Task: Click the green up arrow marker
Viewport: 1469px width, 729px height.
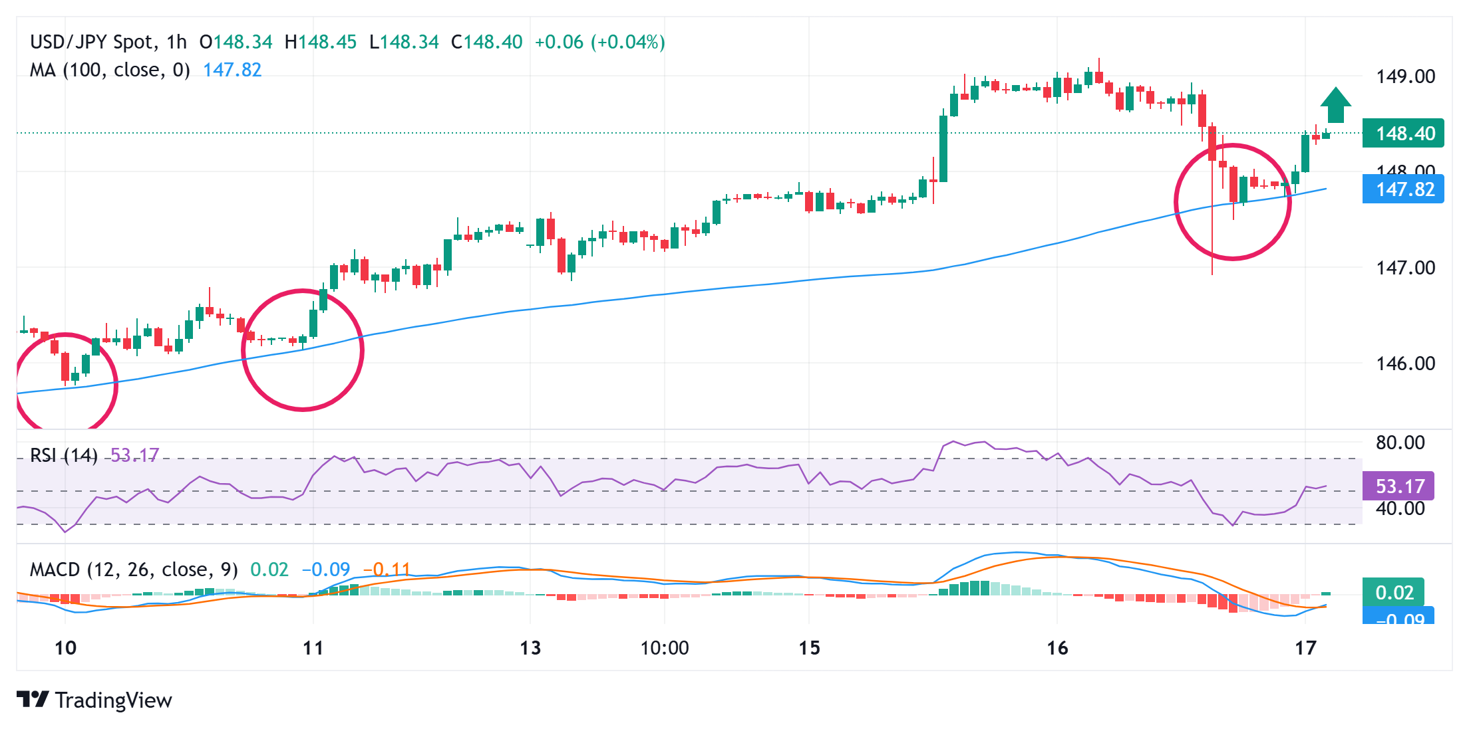Action: point(1335,105)
